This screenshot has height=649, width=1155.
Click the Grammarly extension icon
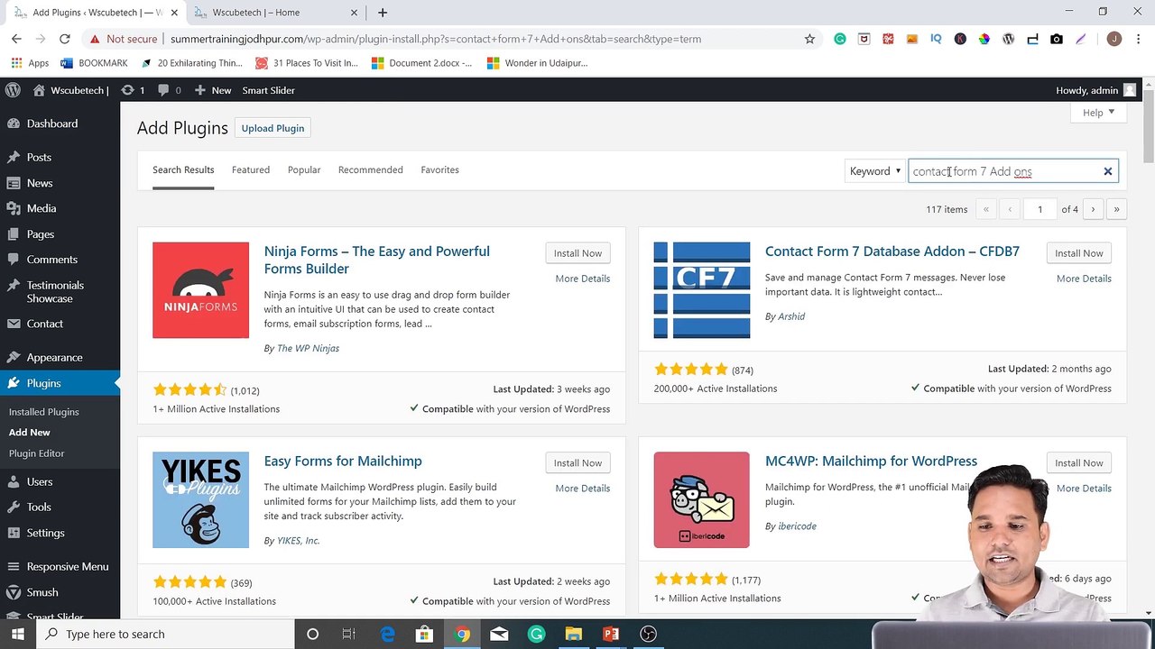pos(840,39)
